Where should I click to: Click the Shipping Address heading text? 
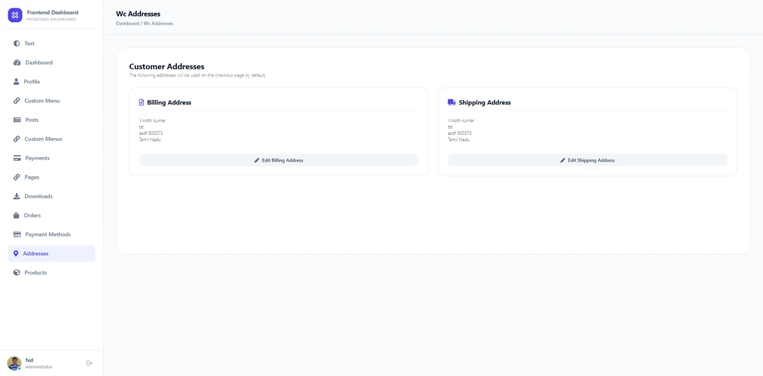485,102
